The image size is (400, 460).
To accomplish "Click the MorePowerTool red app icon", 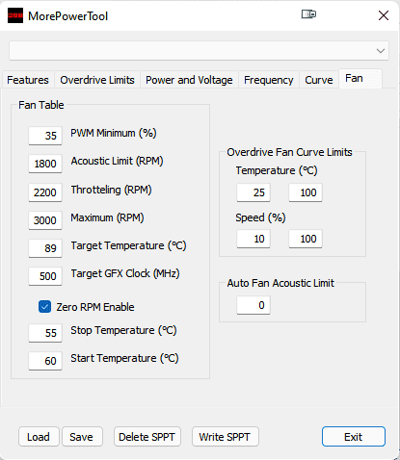I will coord(15,15).
